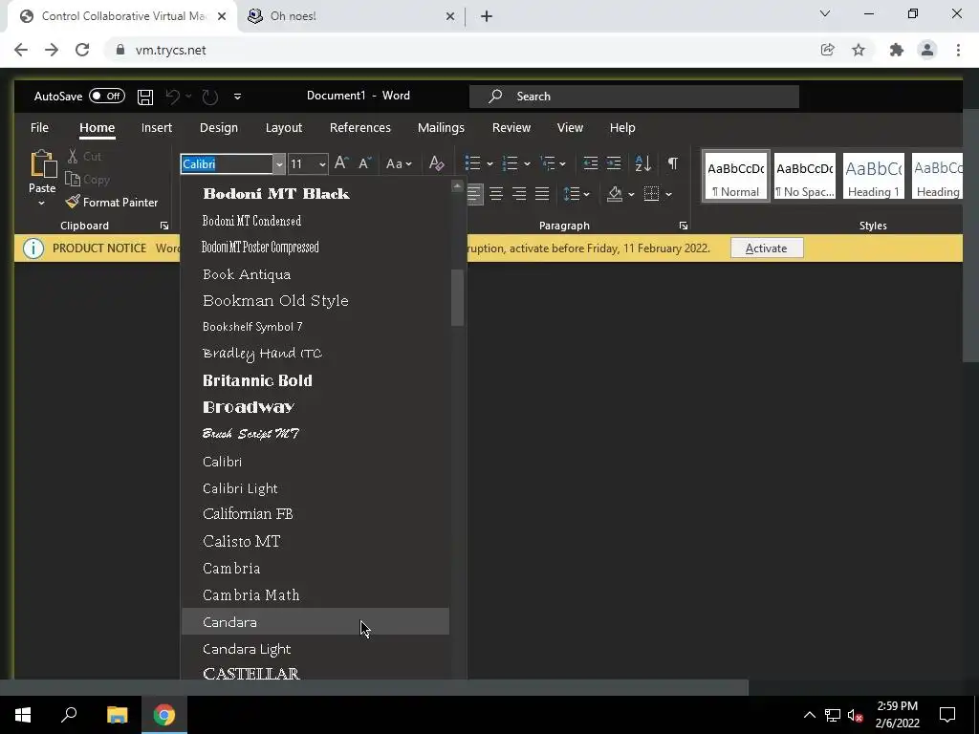
Task: Click the Sort A-Z icon
Action: coord(642,163)
